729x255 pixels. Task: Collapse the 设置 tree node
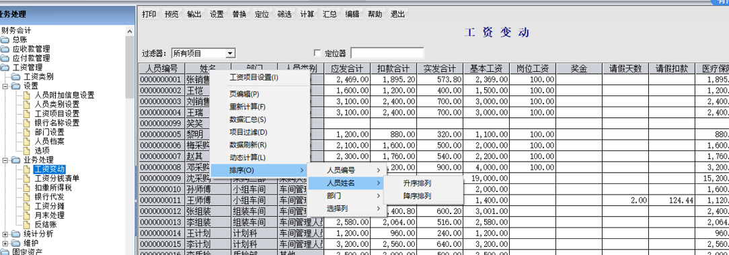[5, 86]
